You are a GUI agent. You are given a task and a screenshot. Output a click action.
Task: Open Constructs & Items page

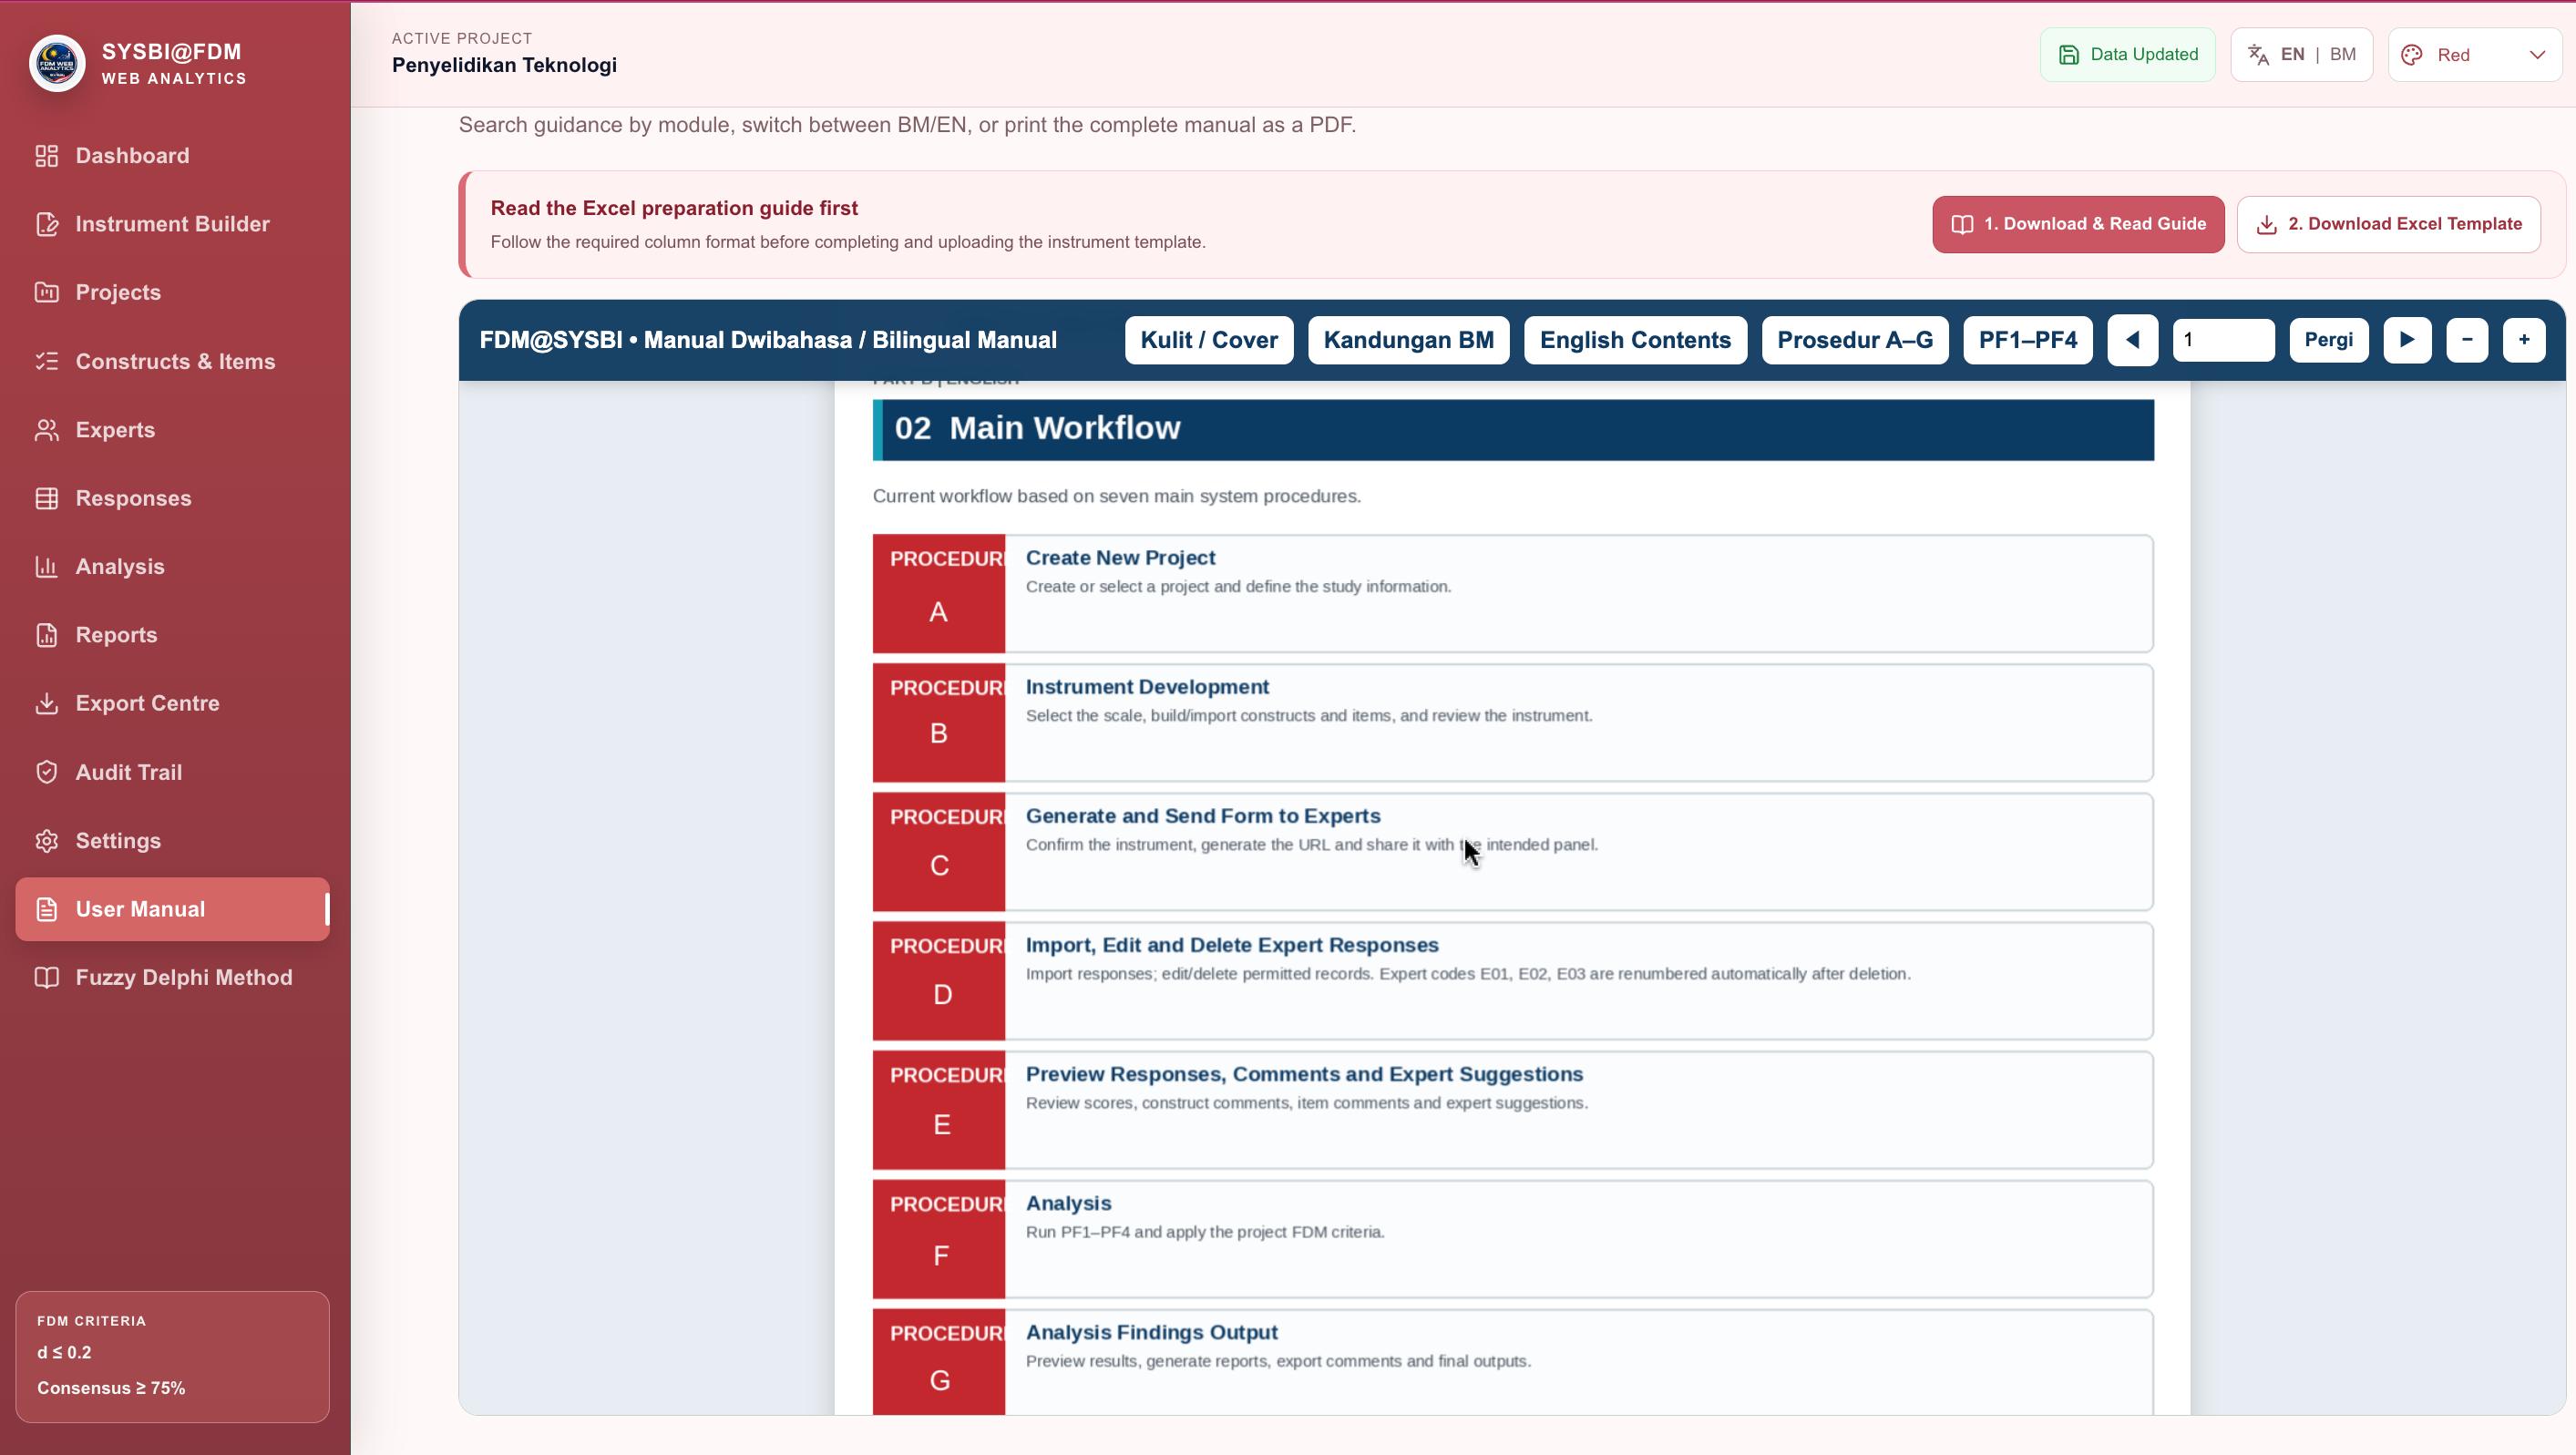[x=172, y=361]
